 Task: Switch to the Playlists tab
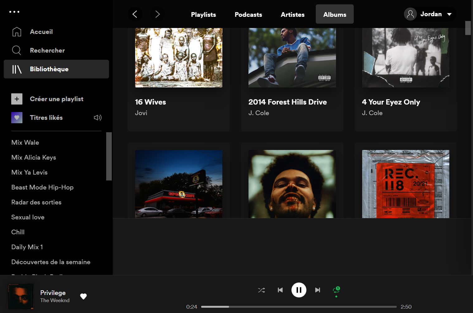click(x=203, y=15)
